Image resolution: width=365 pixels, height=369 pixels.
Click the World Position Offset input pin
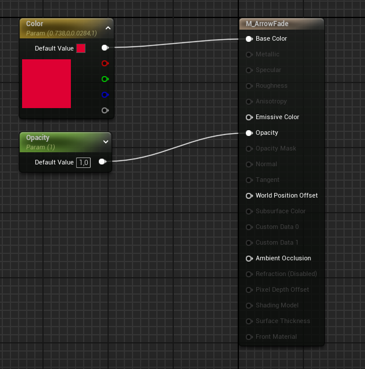[249, 196]
